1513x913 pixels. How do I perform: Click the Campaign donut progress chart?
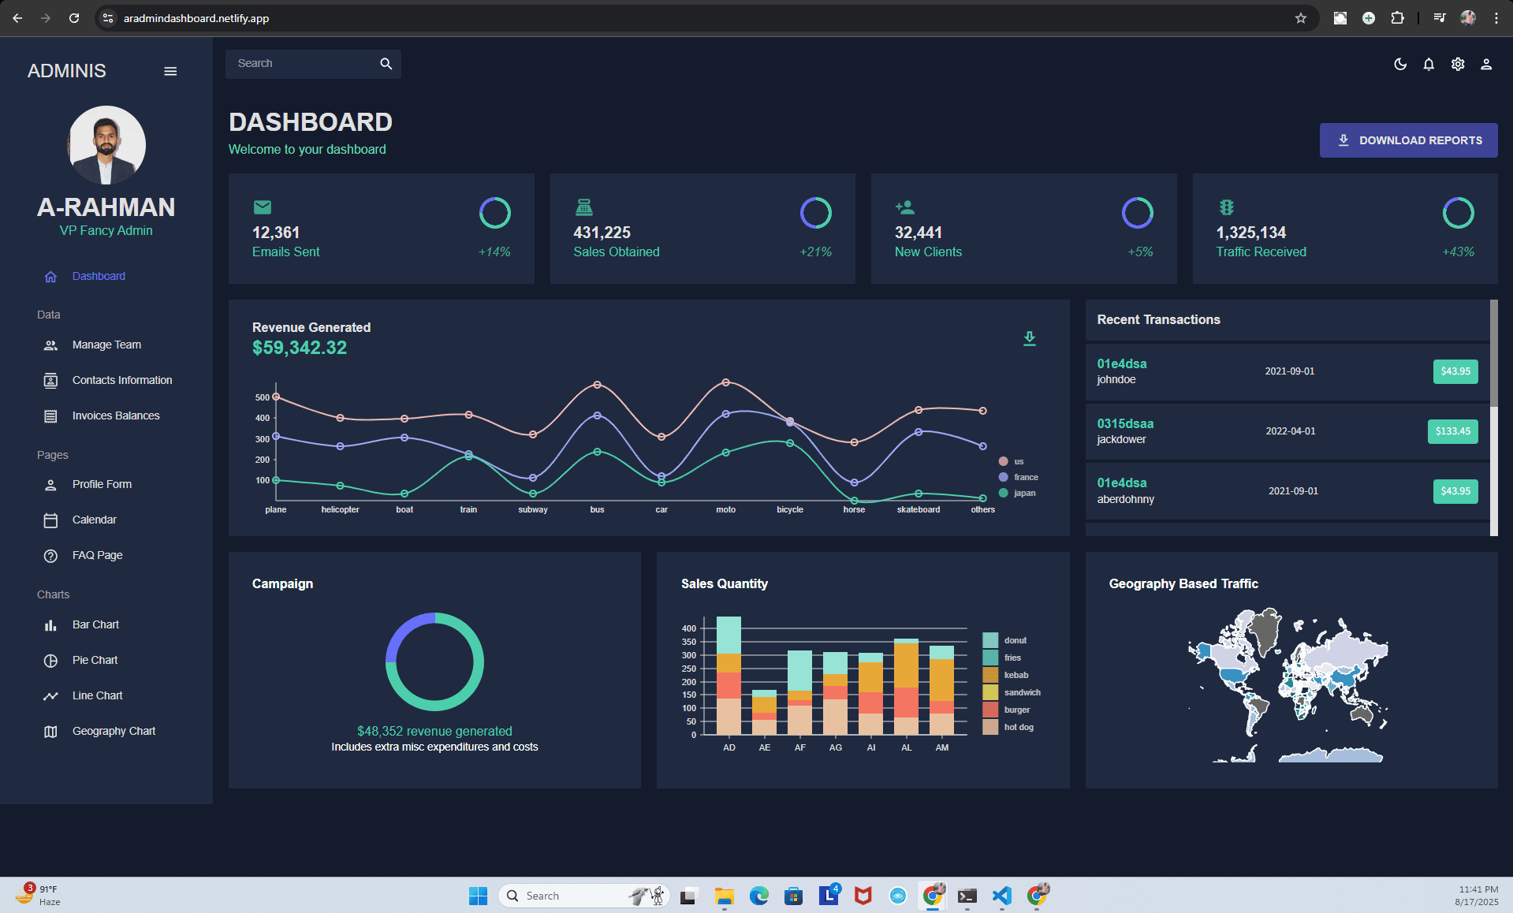pos(434,661)
